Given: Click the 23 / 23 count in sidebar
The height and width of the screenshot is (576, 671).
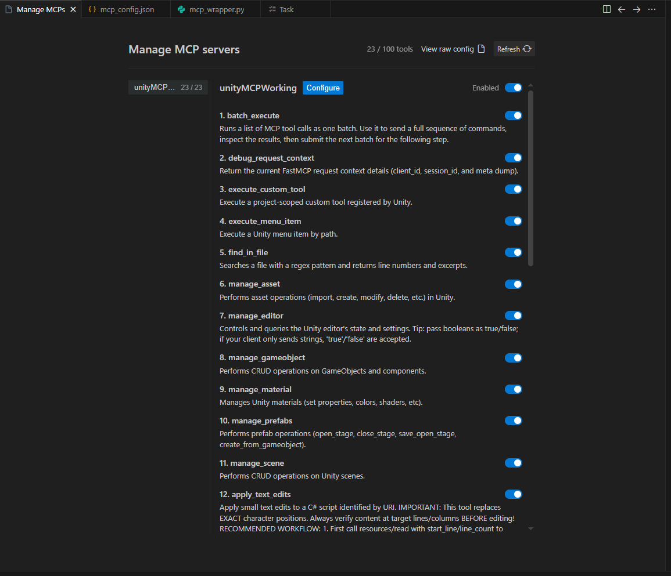Looking at the screenshot, I should [191, 87].
